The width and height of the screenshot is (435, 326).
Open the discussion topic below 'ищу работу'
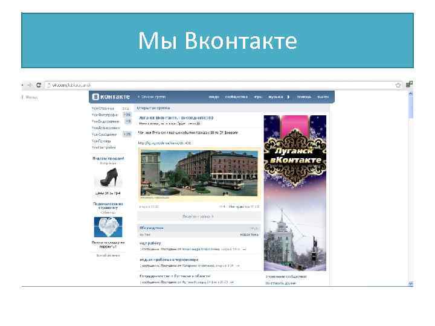coord(169,260)
